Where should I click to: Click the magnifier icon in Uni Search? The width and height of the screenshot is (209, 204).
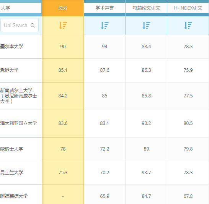33,25
